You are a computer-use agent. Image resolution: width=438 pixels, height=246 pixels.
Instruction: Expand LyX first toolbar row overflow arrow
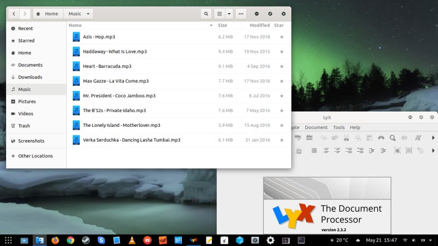(433, 138)
